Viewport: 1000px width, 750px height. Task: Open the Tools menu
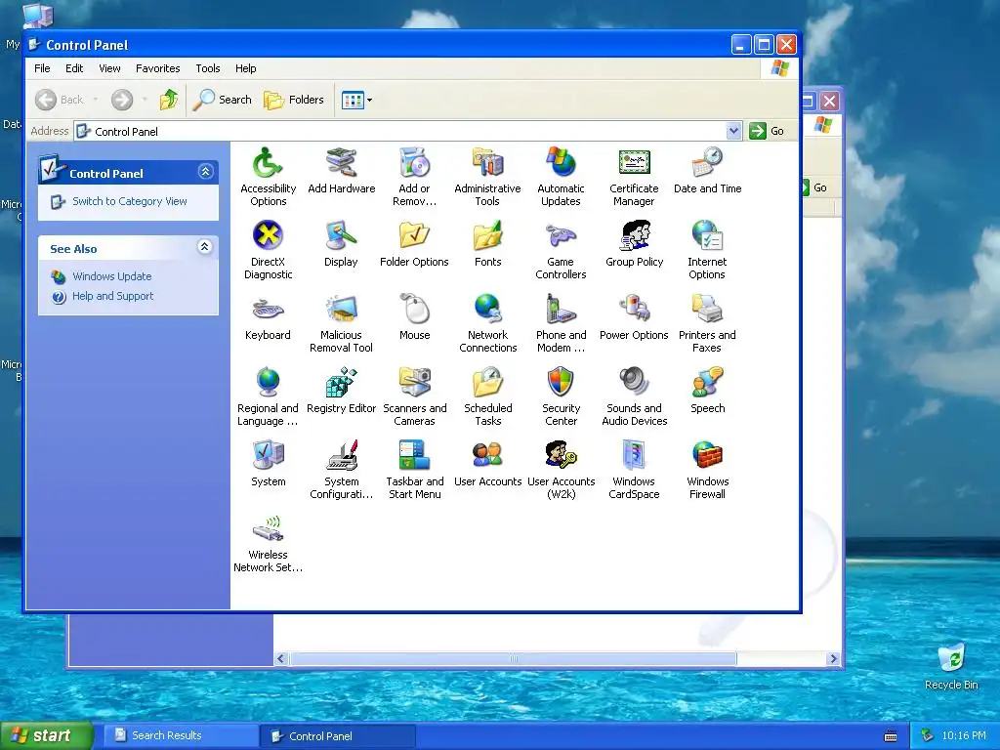point(208,68)
